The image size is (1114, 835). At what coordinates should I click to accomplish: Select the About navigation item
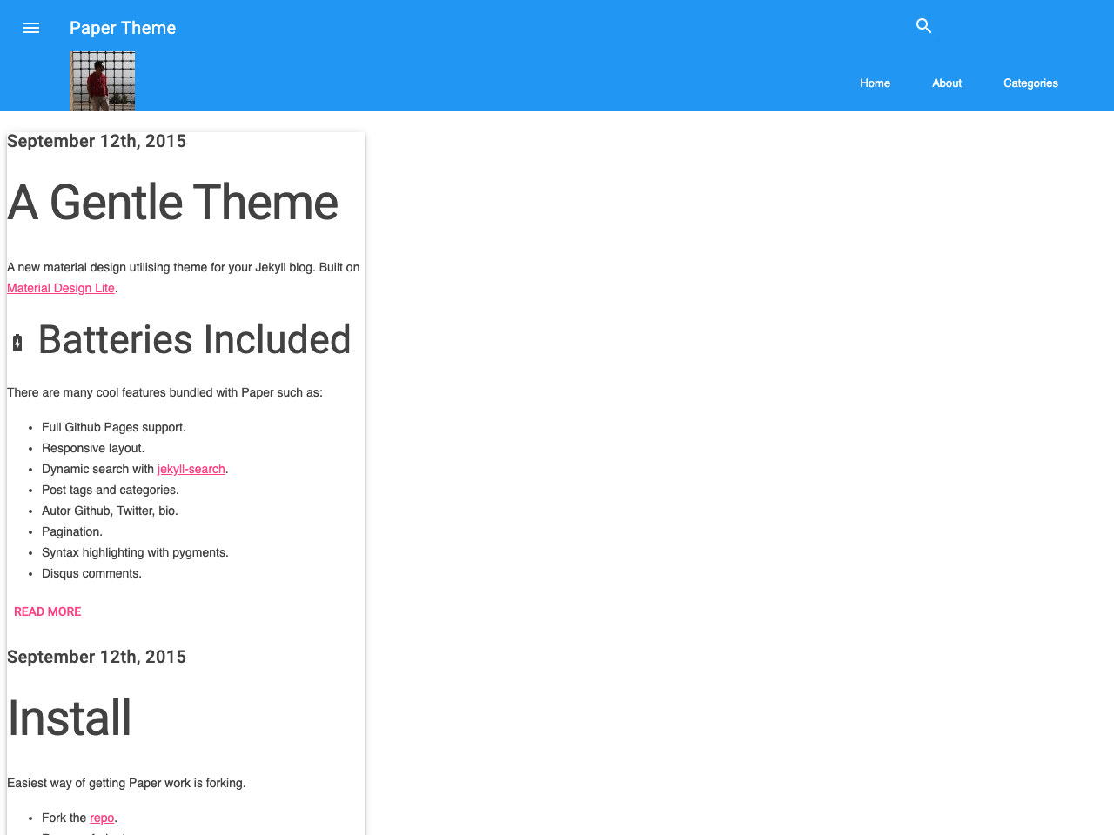(x=947, y=83)
